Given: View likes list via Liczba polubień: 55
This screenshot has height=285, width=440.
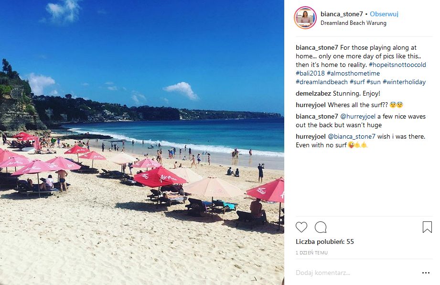Looking at the screenshot, I should [x=325, y=242].
